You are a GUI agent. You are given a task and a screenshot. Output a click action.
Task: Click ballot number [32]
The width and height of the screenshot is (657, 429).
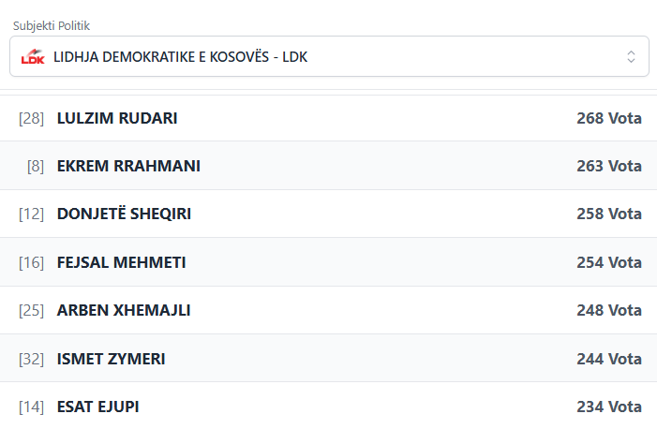[31, 359]
